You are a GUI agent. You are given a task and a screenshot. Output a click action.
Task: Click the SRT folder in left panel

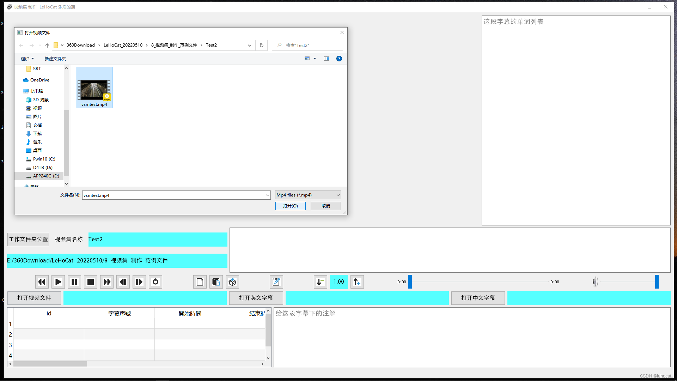click(x=37, y=68)
